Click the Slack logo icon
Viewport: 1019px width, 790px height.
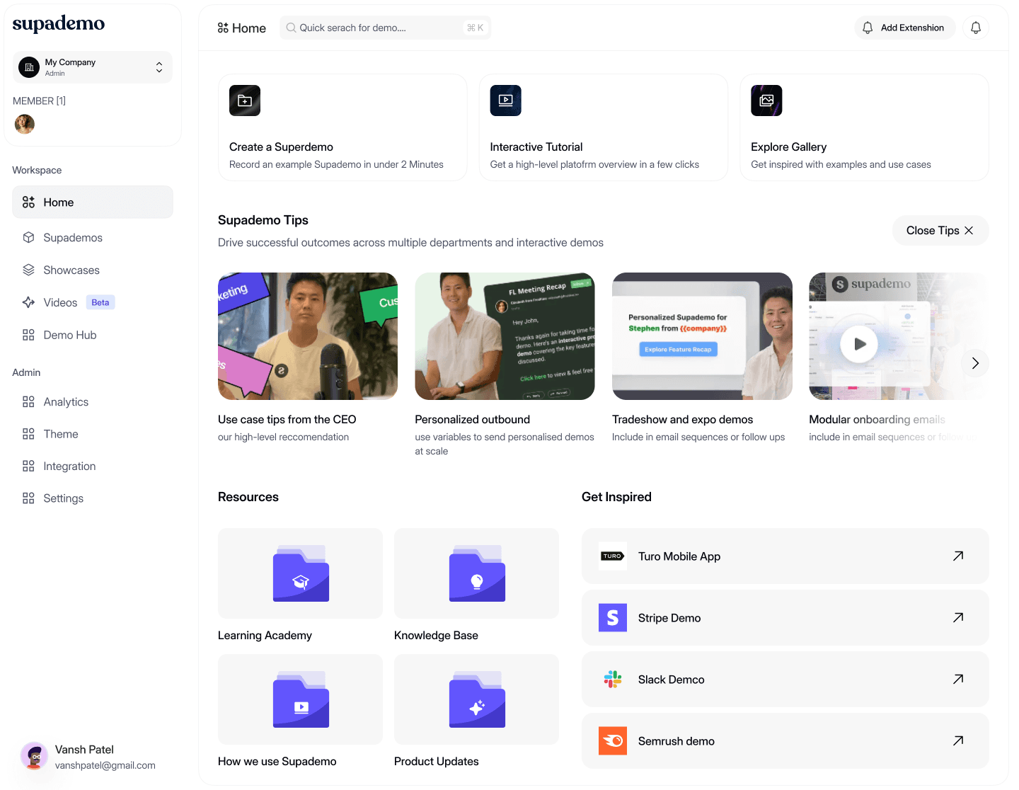coord(613,680)
